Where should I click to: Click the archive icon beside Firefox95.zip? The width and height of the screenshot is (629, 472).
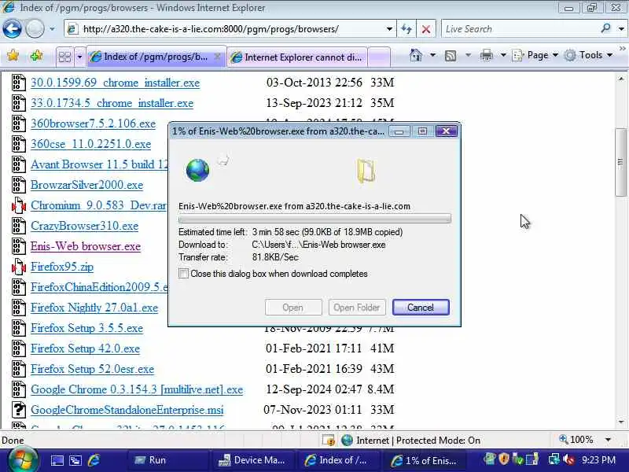click(x=18, y=267)
